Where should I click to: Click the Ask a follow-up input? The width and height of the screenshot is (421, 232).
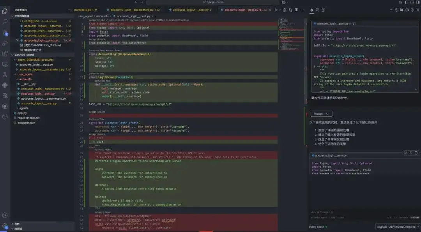pyautogui.click(x=364, y=212)
